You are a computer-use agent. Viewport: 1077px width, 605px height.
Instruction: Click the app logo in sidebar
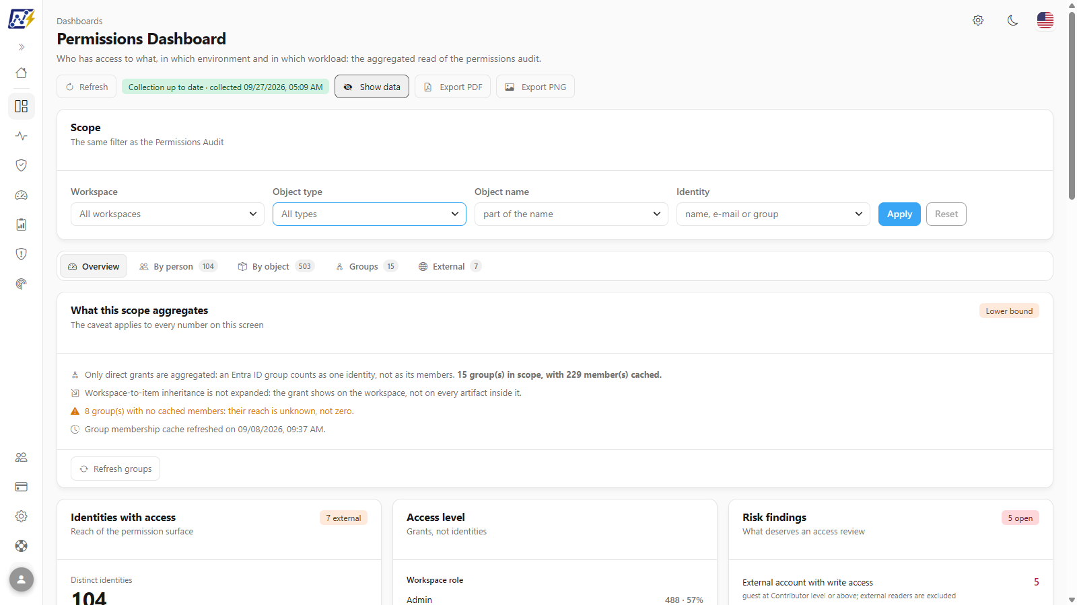click(21, 19)
